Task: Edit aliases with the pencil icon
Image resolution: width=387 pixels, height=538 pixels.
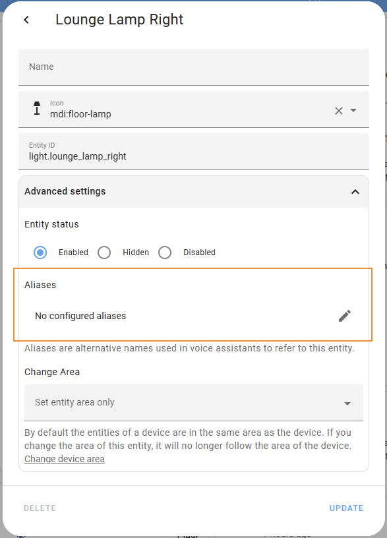Action: pyautogui.click(x=344, y=316)
